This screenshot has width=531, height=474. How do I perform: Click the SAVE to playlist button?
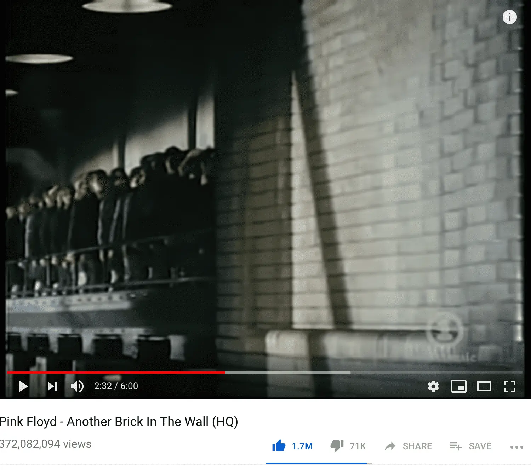point(470,446)
